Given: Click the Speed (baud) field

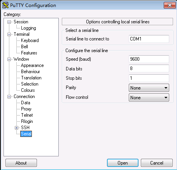Looking at the screenshot, I should coord(149,59).
